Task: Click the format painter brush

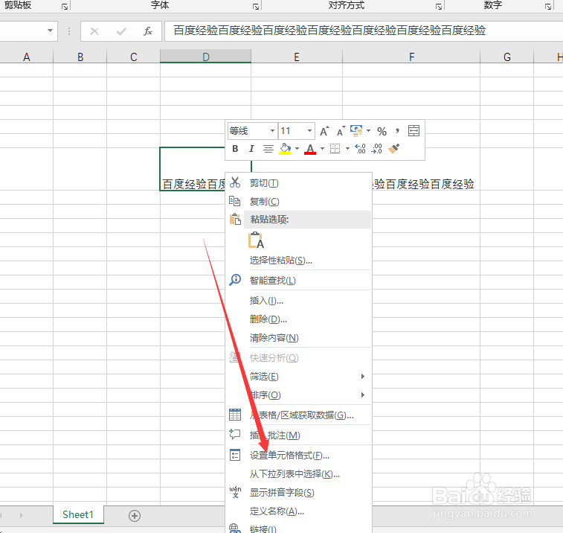Action: click(393, 148)
